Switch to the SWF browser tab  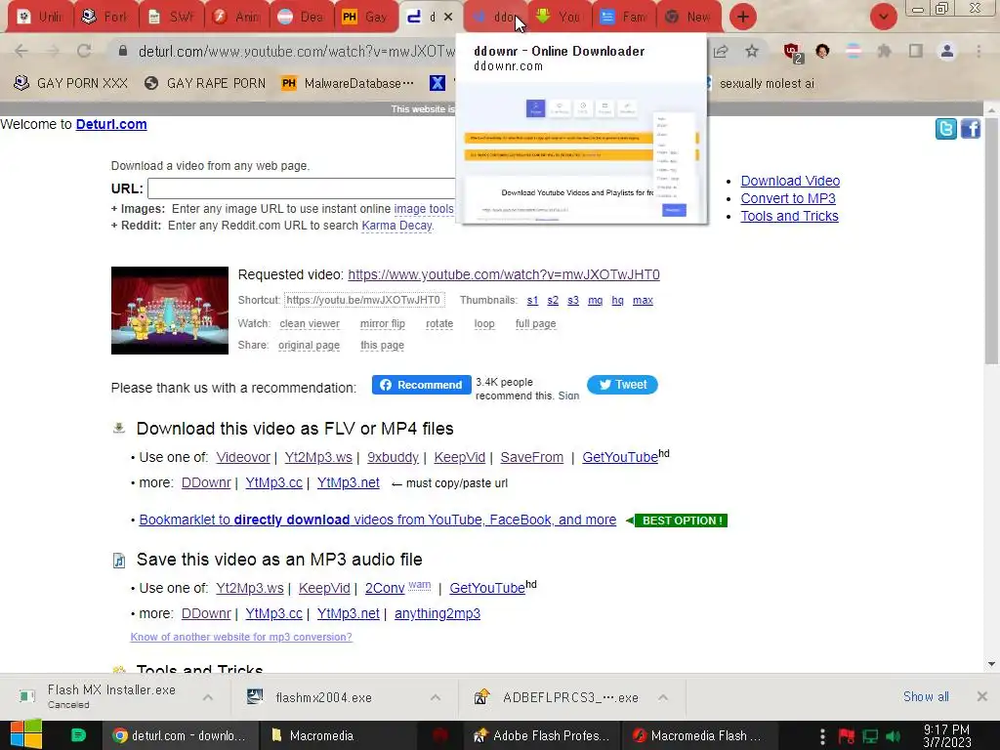click(x=172, y=17)
